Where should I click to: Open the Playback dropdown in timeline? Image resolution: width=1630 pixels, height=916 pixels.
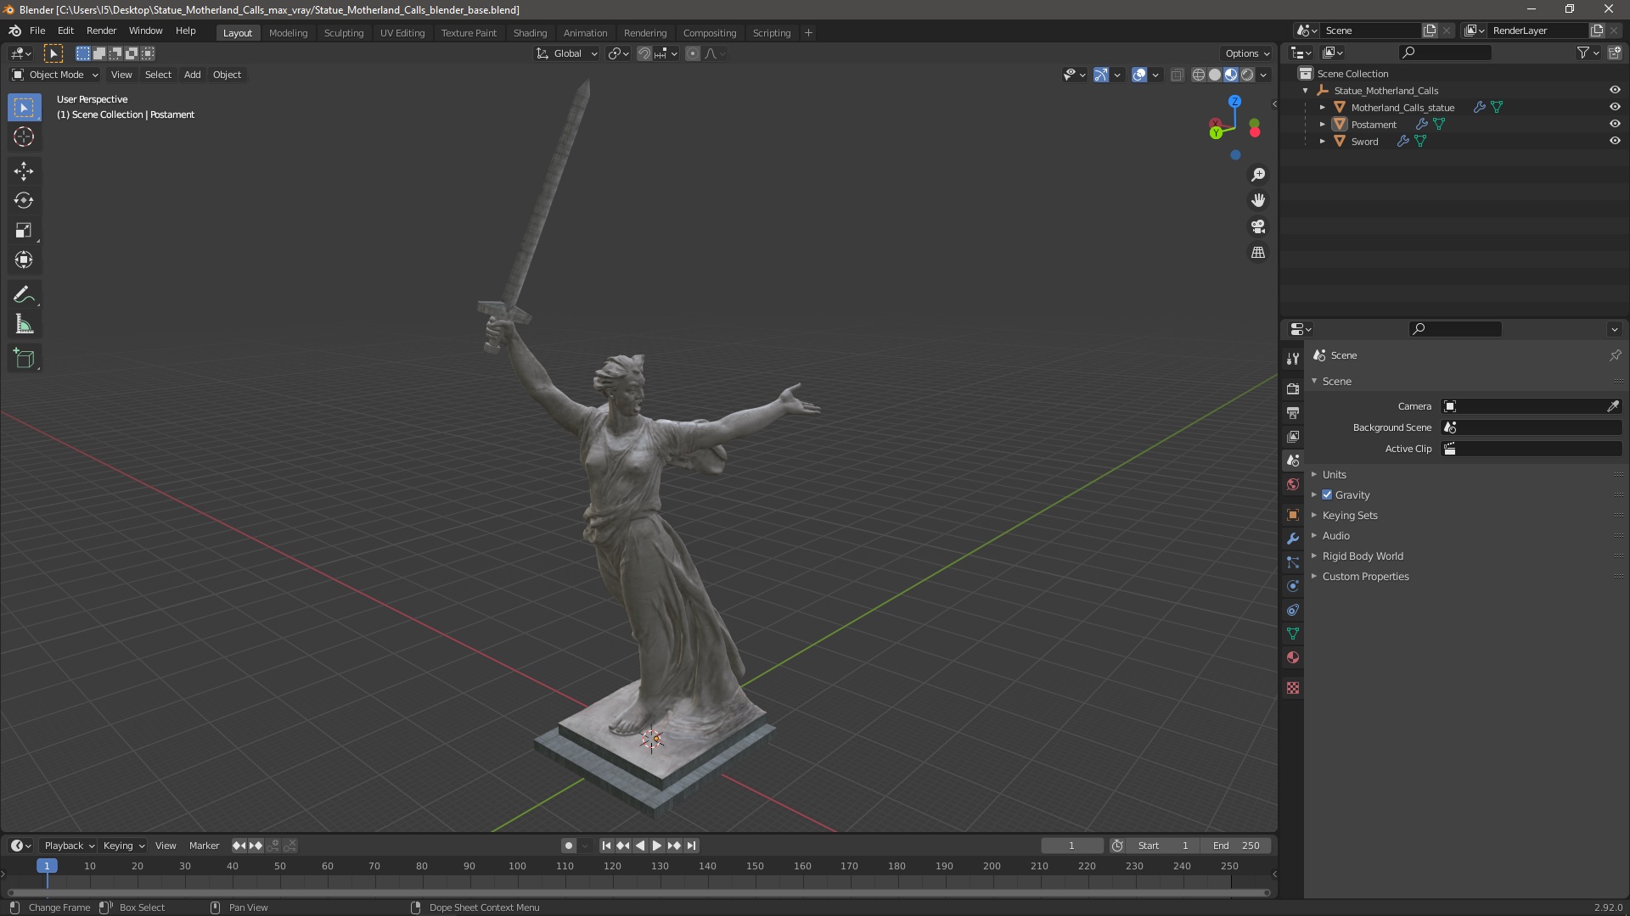69,846
